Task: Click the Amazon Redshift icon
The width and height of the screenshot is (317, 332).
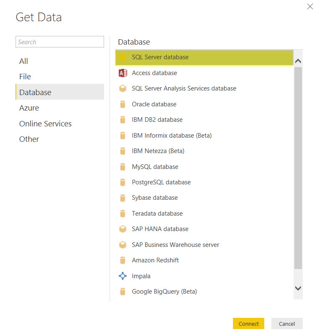Action: (x=123, y=260)
